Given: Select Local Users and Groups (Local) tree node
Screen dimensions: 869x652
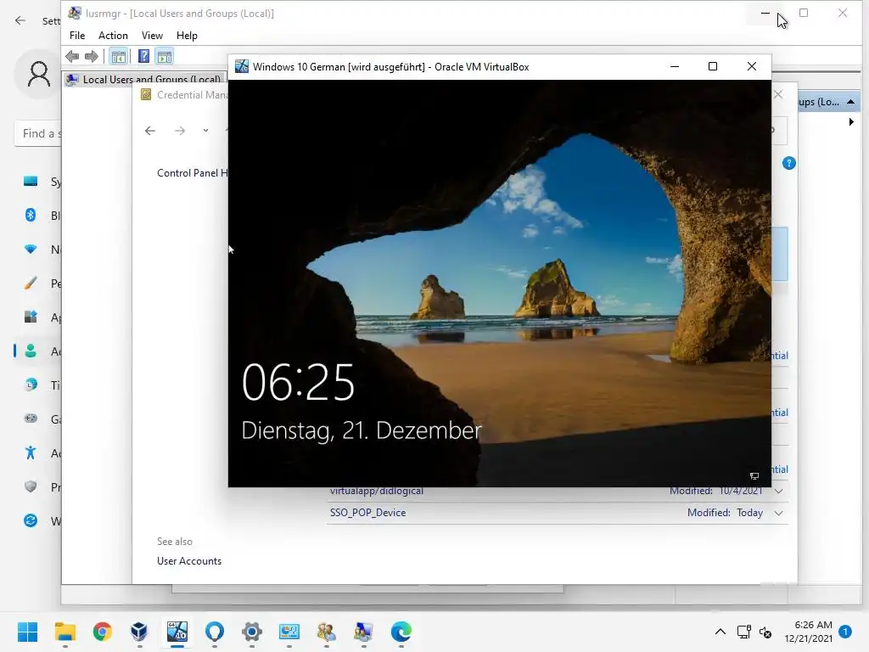Looking at the screenshot, I should click(x=144, y=79).
